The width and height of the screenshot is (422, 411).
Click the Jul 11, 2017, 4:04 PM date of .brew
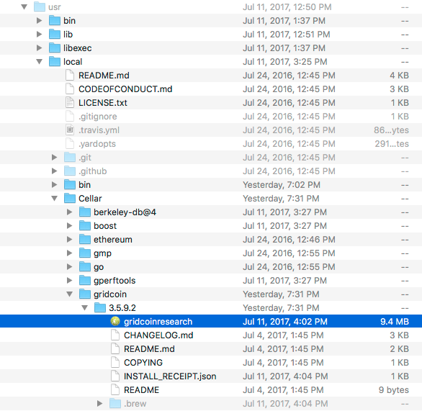(x=285, y=404)
